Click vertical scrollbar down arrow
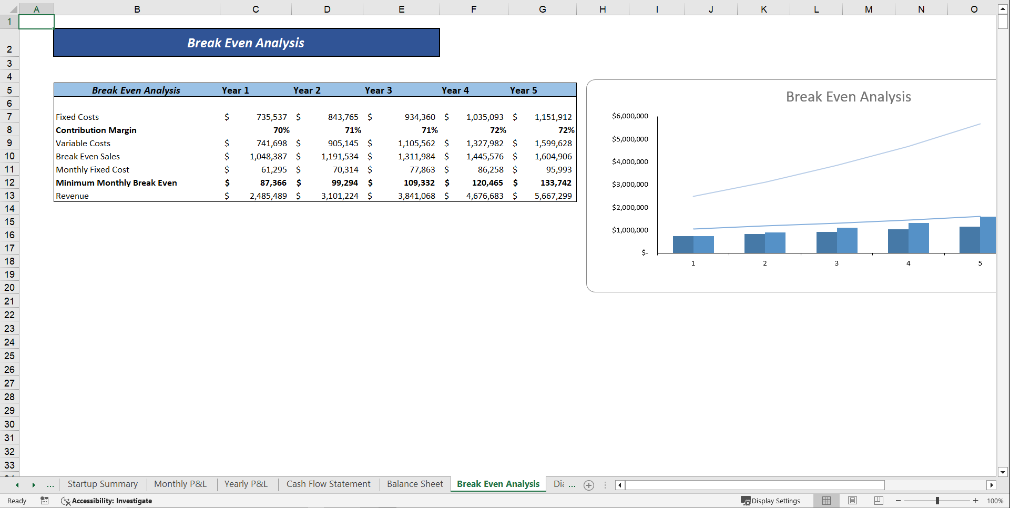Image resolution: width=1010 pixels, height=508 pixels. coord(1003,472)
